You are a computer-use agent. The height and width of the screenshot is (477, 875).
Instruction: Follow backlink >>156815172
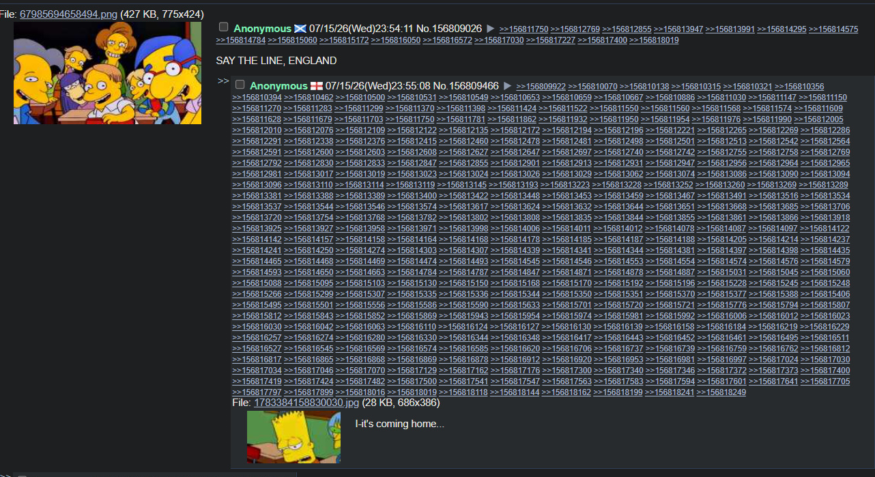345,40
